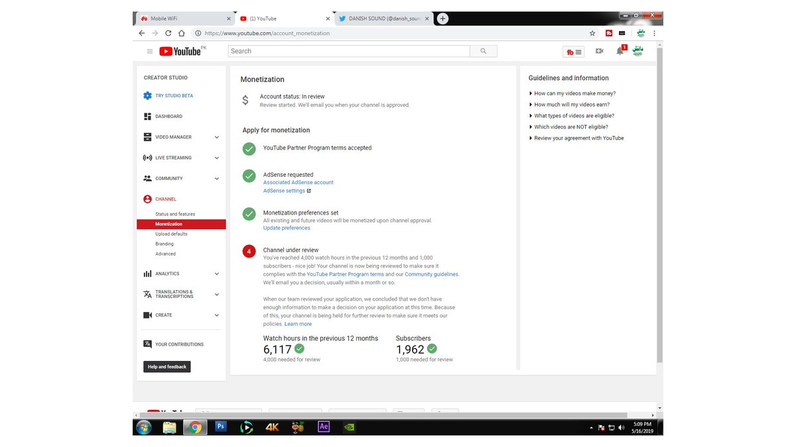Click the YouTube search field
Viewport: 796px width, 447px height.
coord(349,51)
